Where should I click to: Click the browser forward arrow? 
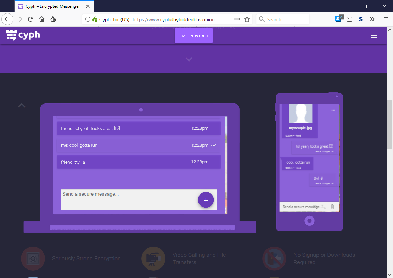coord(19,19)
